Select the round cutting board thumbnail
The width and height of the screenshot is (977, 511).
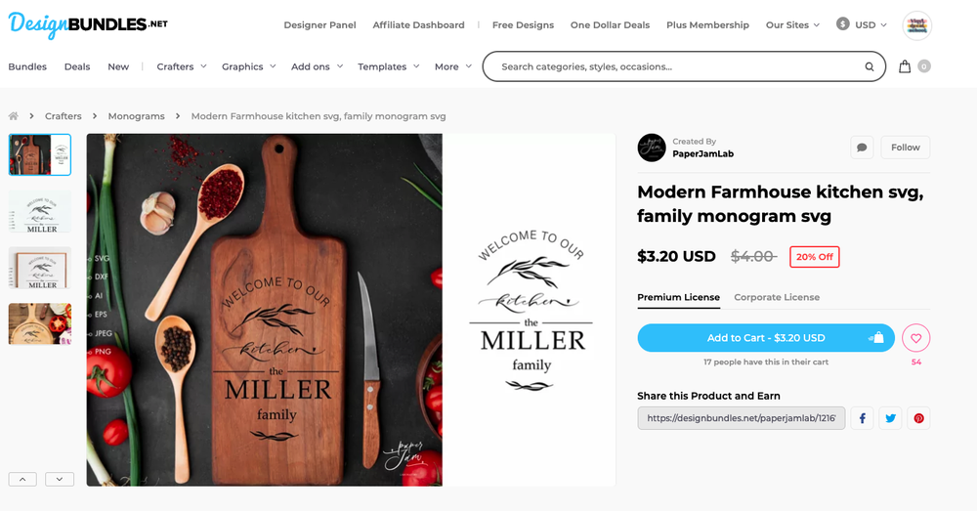coord(40,324)
